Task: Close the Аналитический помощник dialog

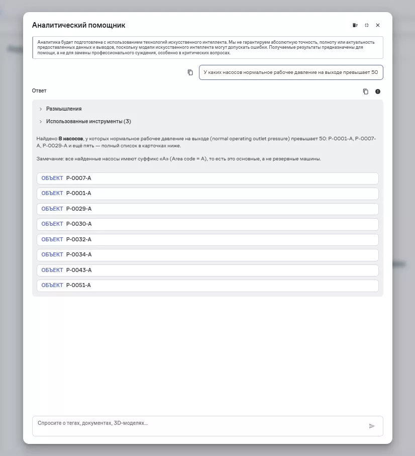Action: tap(378, 25)
